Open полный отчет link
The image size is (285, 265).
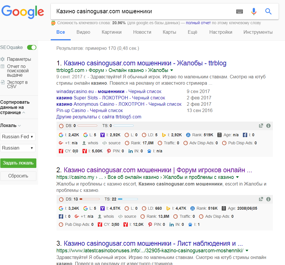pos(198,23)
